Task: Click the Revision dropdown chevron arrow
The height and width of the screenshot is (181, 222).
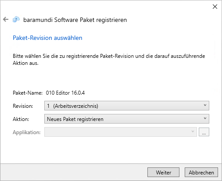Action: coord(205,105)
